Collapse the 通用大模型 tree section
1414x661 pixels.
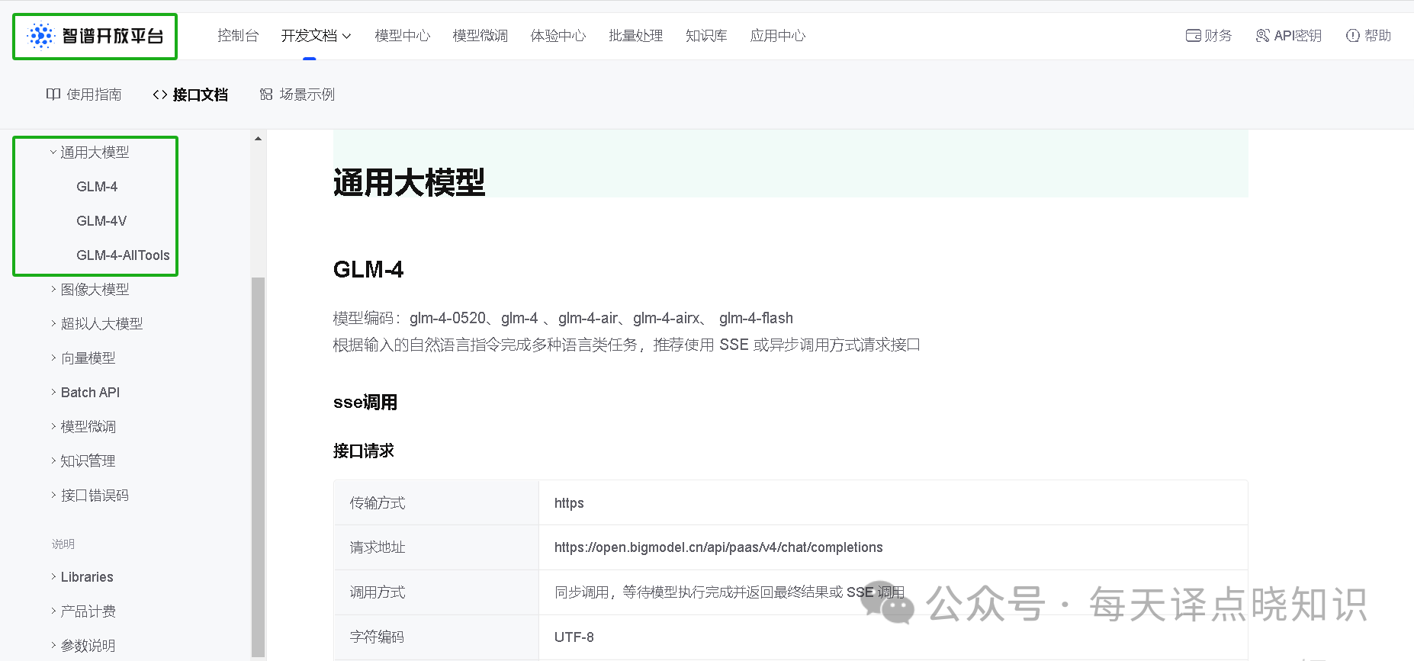[x=53, y=152]
